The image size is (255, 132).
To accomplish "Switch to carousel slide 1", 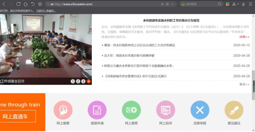I will tap(73, 81).
